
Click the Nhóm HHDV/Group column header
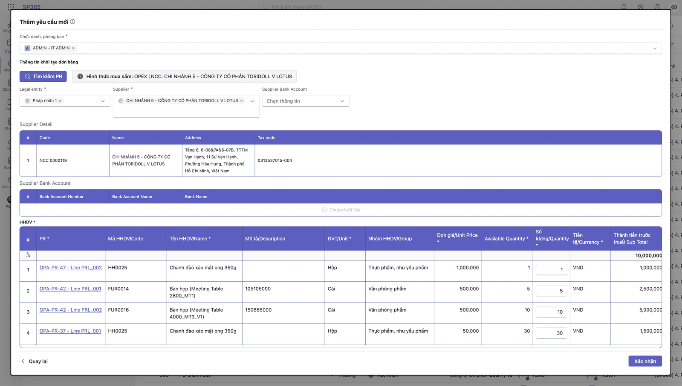400,238
